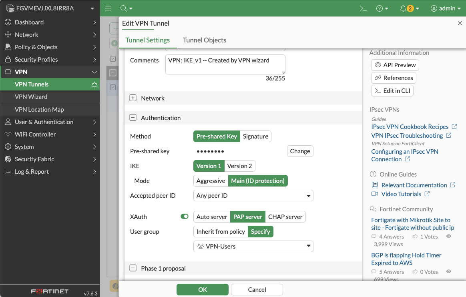Select Pre-shared Key method

pos(217,136)
